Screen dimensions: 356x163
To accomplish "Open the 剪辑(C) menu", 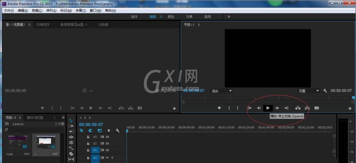I will 37,11.
